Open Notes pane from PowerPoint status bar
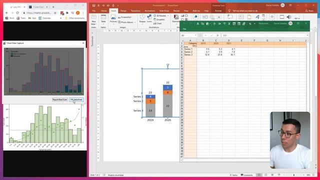 [233, 175]
